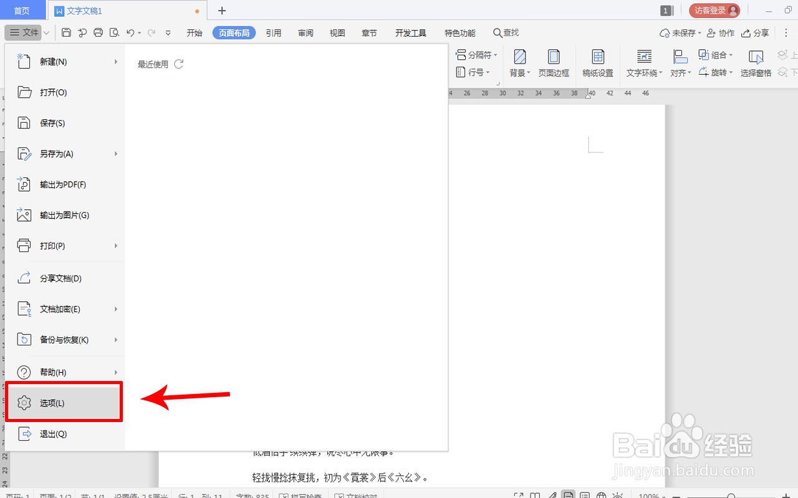Select 输出为图片(G) menu entry
Viewport: 798px width, 498px height.
(x=65, y=215)
